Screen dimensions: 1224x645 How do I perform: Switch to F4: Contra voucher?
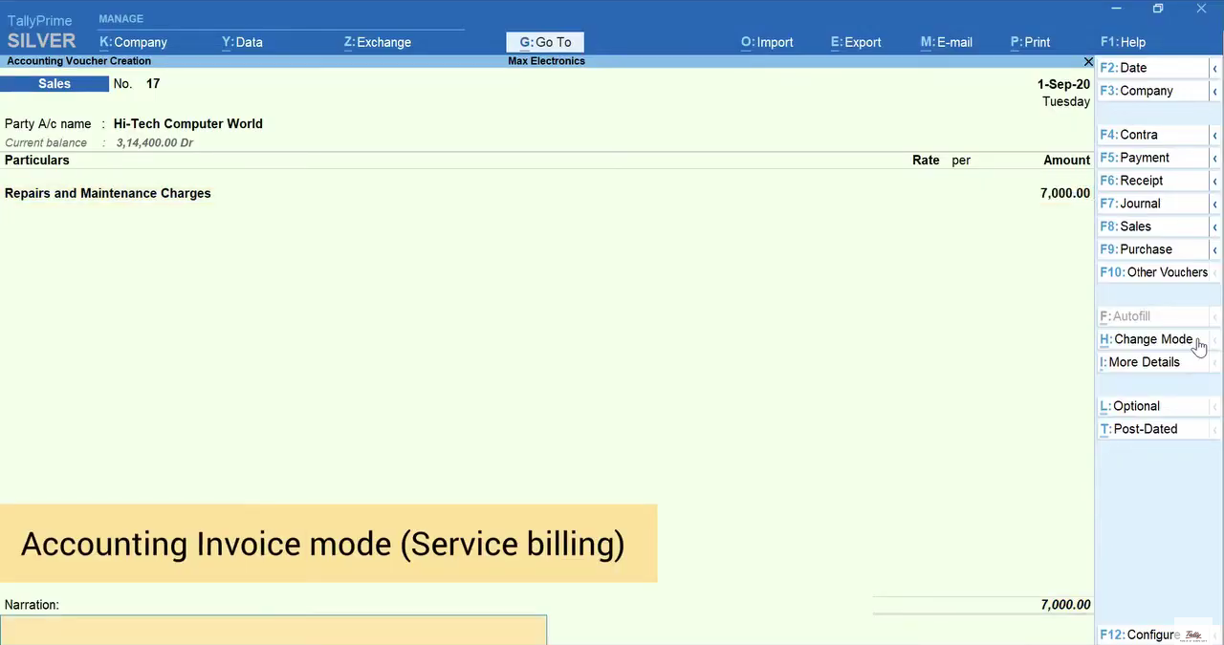(x=1152, y=135)
